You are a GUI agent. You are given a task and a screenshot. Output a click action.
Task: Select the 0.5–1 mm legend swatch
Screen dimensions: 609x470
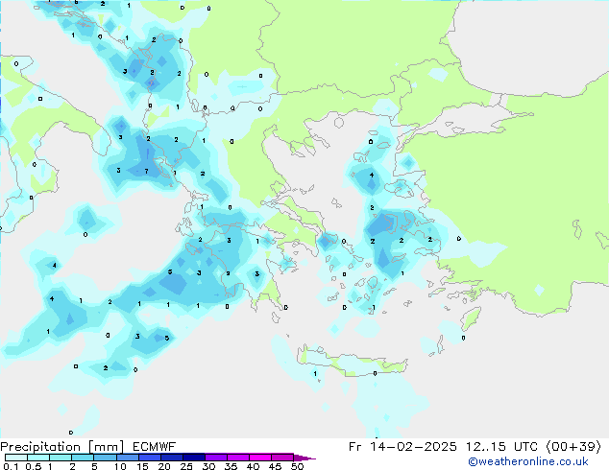coord(38,458)
